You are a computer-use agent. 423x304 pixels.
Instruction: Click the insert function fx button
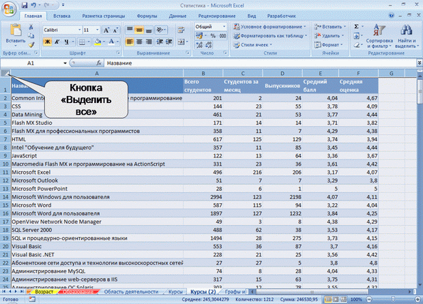pyautogui.click(x=99, y=63)
